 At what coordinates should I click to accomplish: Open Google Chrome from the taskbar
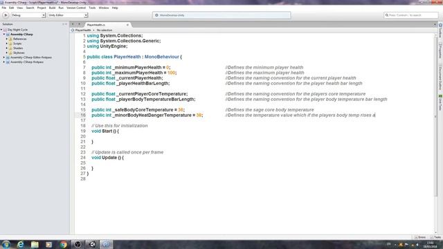[x=63, y=244]
